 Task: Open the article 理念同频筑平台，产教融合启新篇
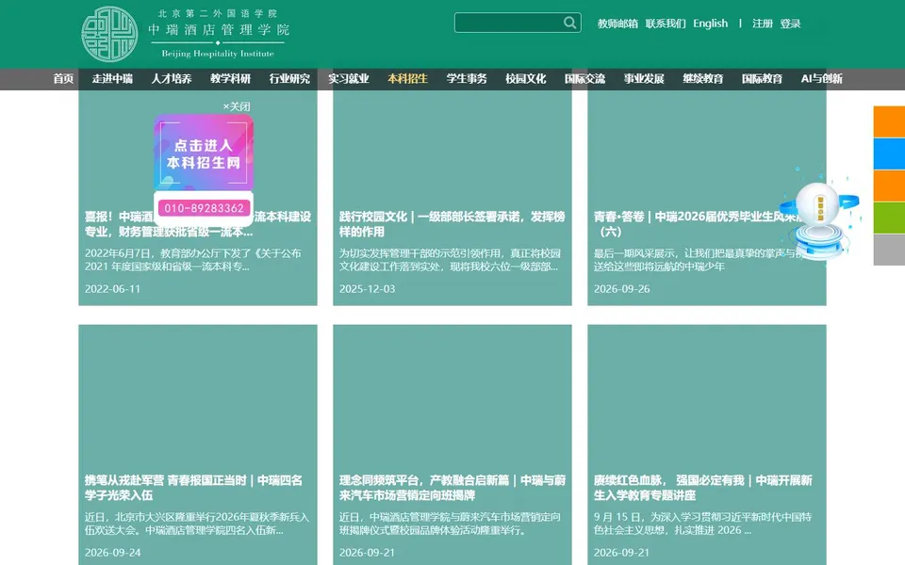coord(452,488)
